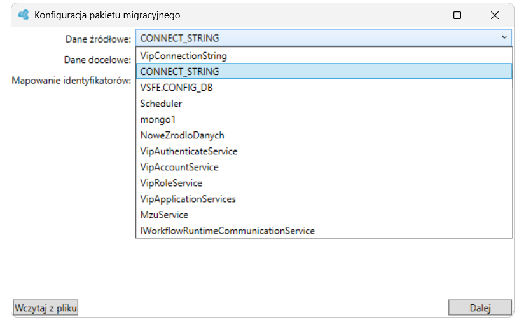Screen dimensions: 526x322
Task: Select IWorkflowRuntimeCommunicationService entry
Action: coord(324,231)
